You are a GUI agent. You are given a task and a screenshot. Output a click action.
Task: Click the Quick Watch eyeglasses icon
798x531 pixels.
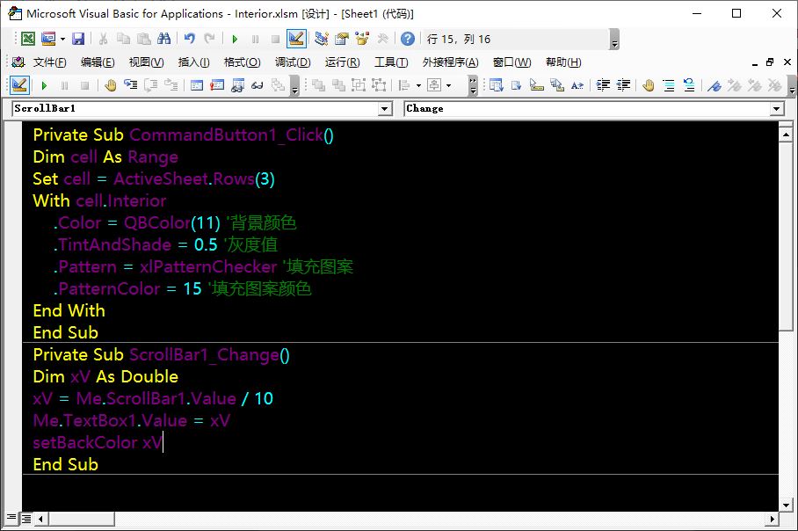point(258,85)
